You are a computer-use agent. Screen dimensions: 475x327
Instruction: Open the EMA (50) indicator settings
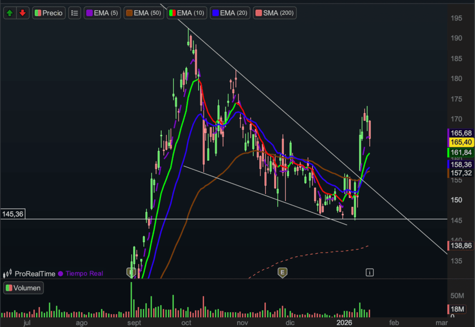coord(144,13)
